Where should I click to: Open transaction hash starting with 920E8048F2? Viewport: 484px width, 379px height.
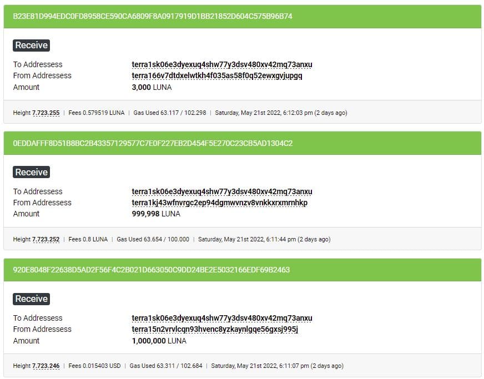point(151,270)
